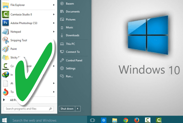Open Sticky Notes icon
This screenshot has height=123, width=183.
tap(6, 57)
